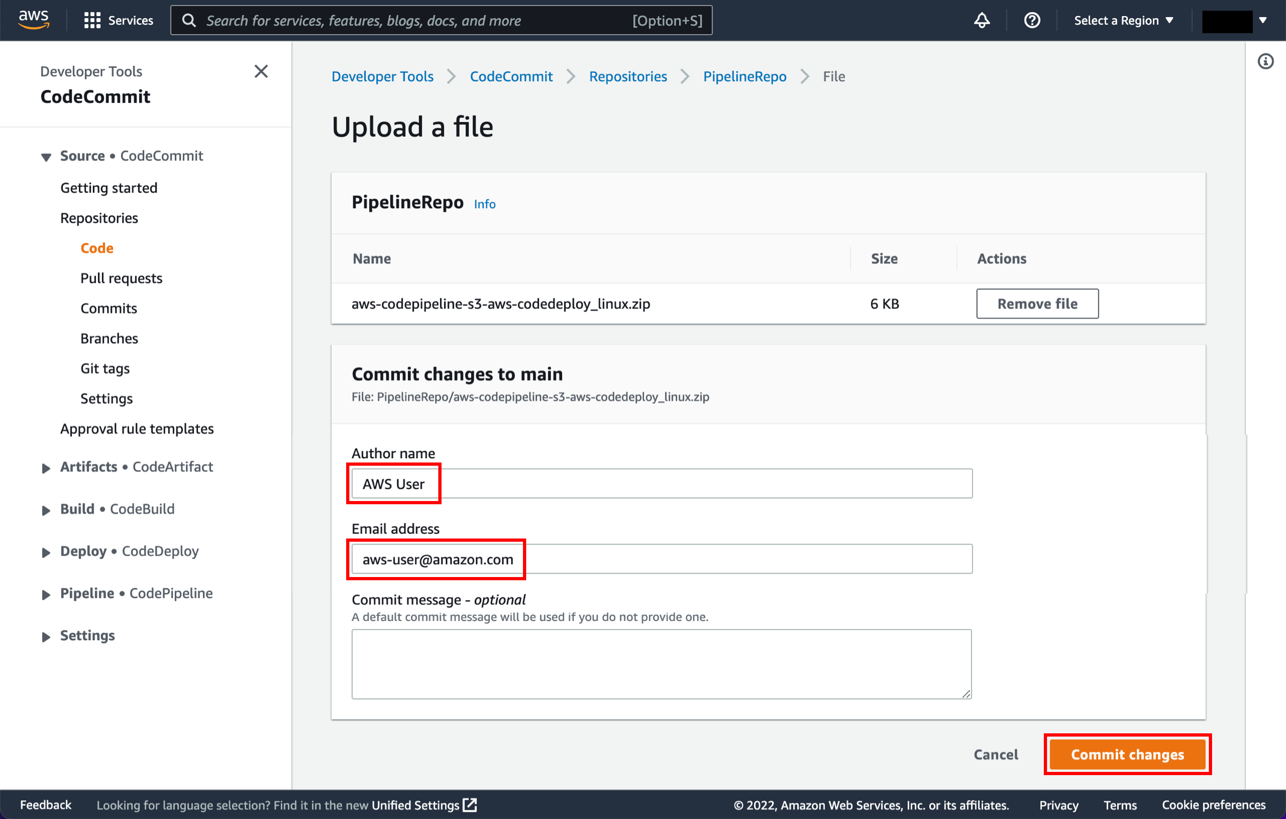Focus the top services search box
1286x819 pixels.
click(x=441, y=20)
